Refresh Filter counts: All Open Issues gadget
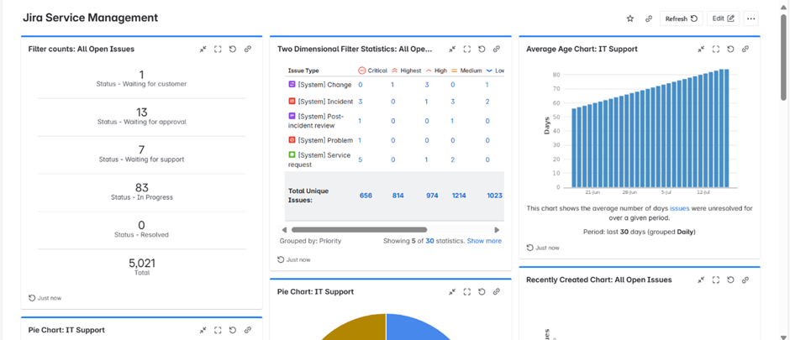This screenshot has height=340, width=790. click(233, 49)
